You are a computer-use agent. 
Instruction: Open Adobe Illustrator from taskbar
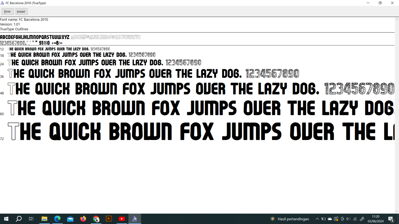pos(109,219)
